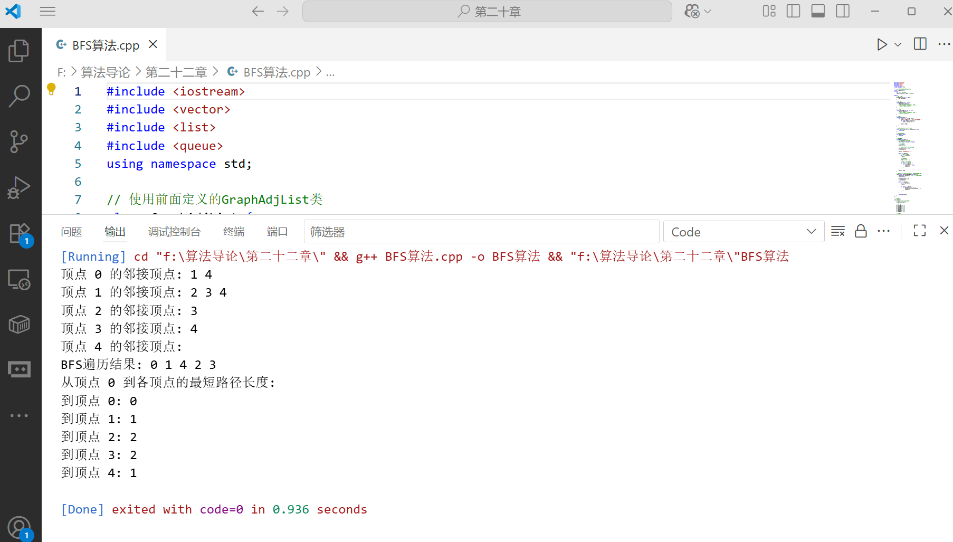Image resolution: width=953 pixels, height=542 pixels.
Task: Show additional views ellipsis in activity bar
Action: pyautogui.click(x=19, y=415)
